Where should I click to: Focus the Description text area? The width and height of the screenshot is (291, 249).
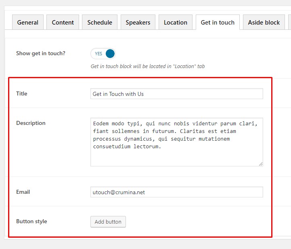(176, 142)
